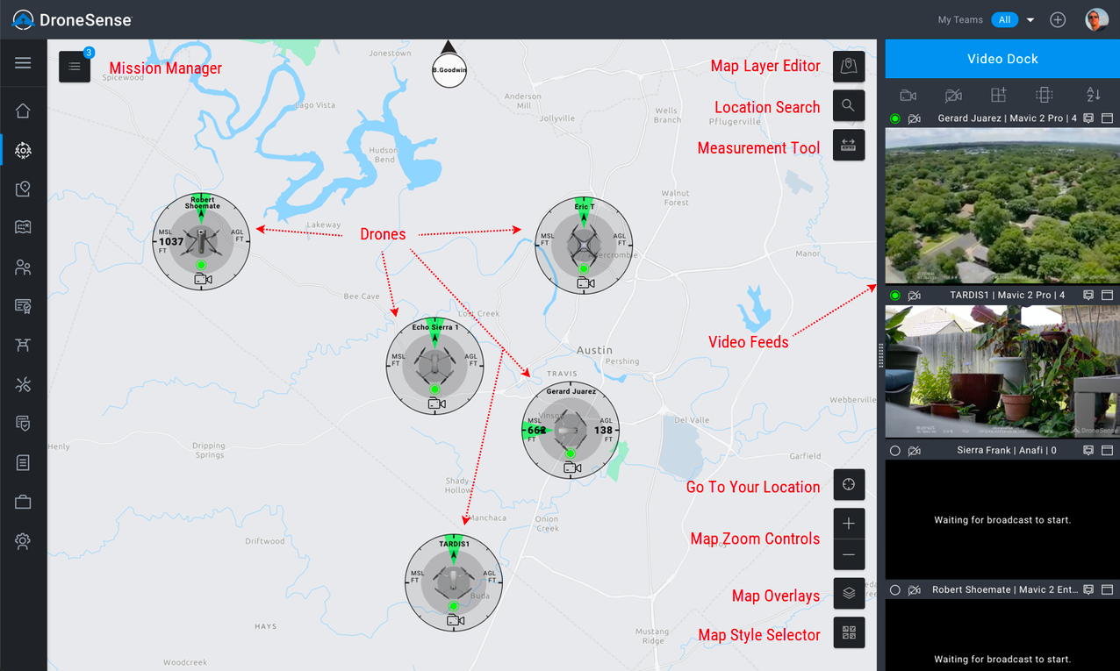Toggle camera on Robert Shoemate feed
1120x671 pixels.
click(x=915, y=590)
